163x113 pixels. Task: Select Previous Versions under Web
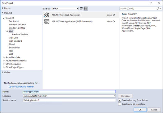pos(20,34)
